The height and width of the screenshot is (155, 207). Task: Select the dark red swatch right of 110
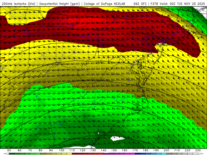tap(75, 154)
